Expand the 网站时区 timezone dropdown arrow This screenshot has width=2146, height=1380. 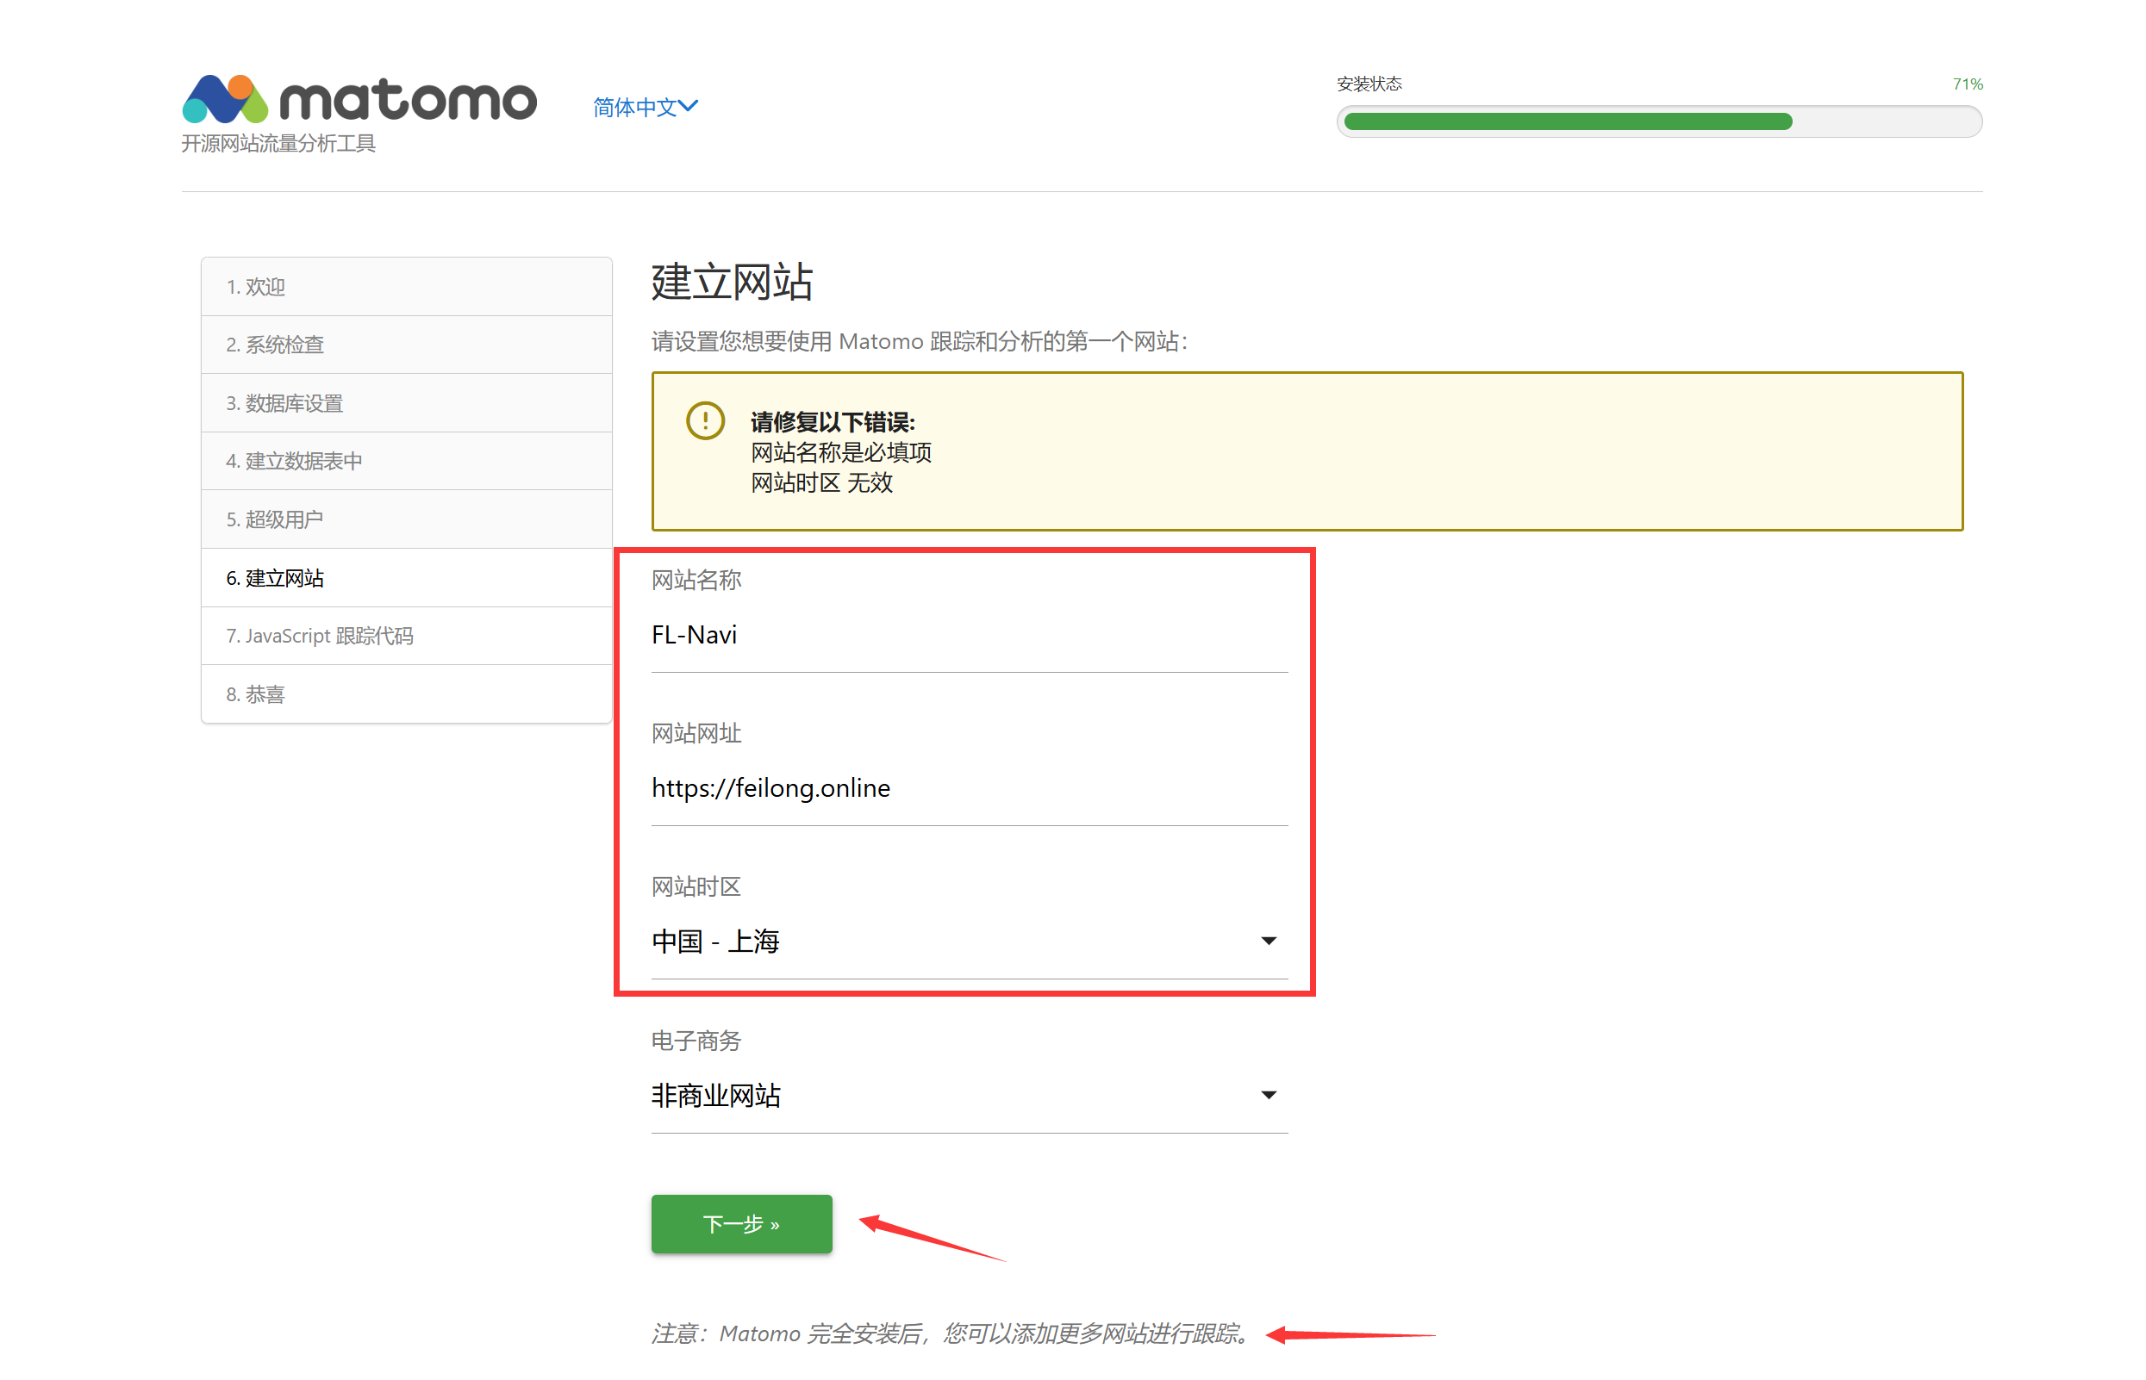(x=1268, y=940)
